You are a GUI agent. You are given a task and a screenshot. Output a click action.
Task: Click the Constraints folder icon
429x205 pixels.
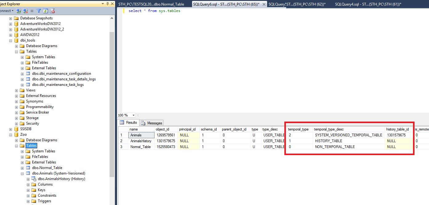34,195
